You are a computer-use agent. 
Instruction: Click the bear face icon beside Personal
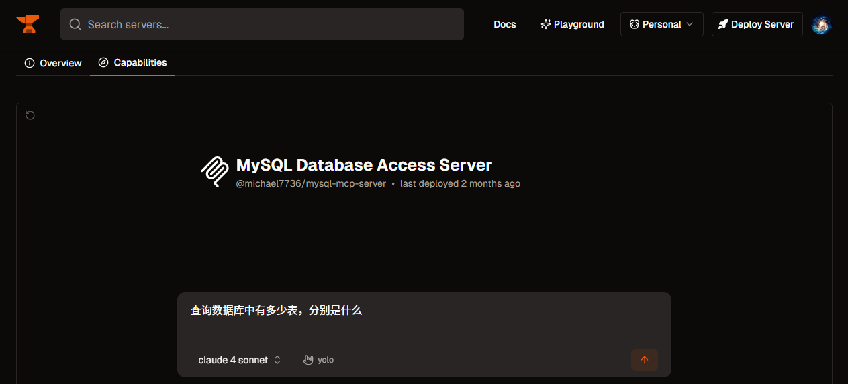pos(634,24)
